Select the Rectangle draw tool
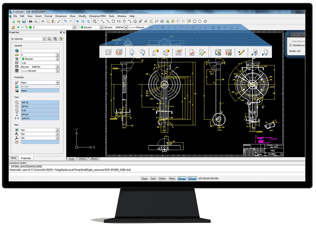Screen dimensions: 316x225 [x=119, y=21]
